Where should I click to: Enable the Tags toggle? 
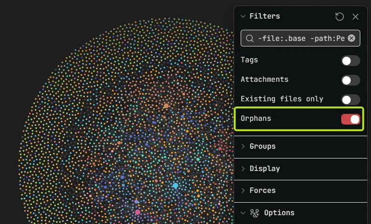coord(351,61)
